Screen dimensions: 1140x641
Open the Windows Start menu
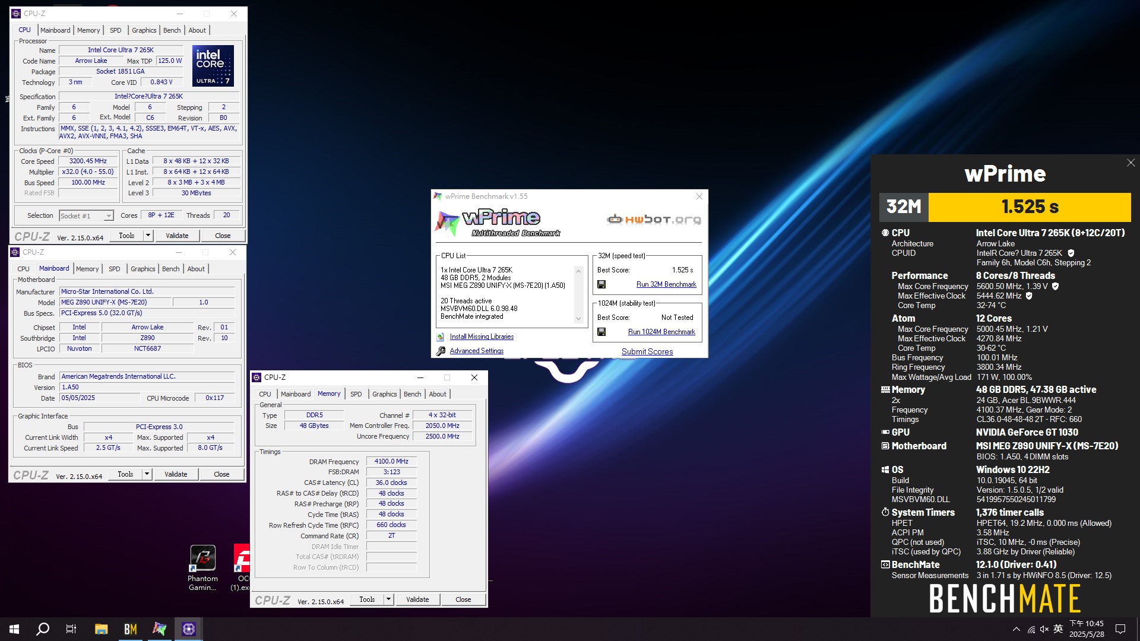click(x=14, y=629)
